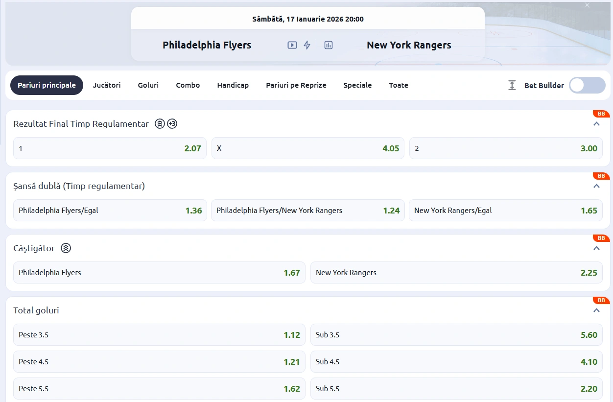This screenshot has height=402, width=613.
Task: Open the Handicap tab
Action: 233,85
